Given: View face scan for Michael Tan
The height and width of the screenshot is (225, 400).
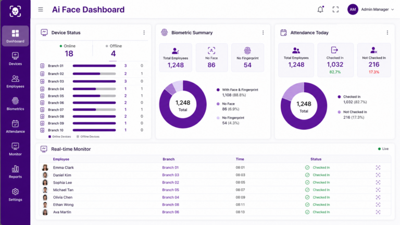Looking at the screenshot, I should [378, 190].
